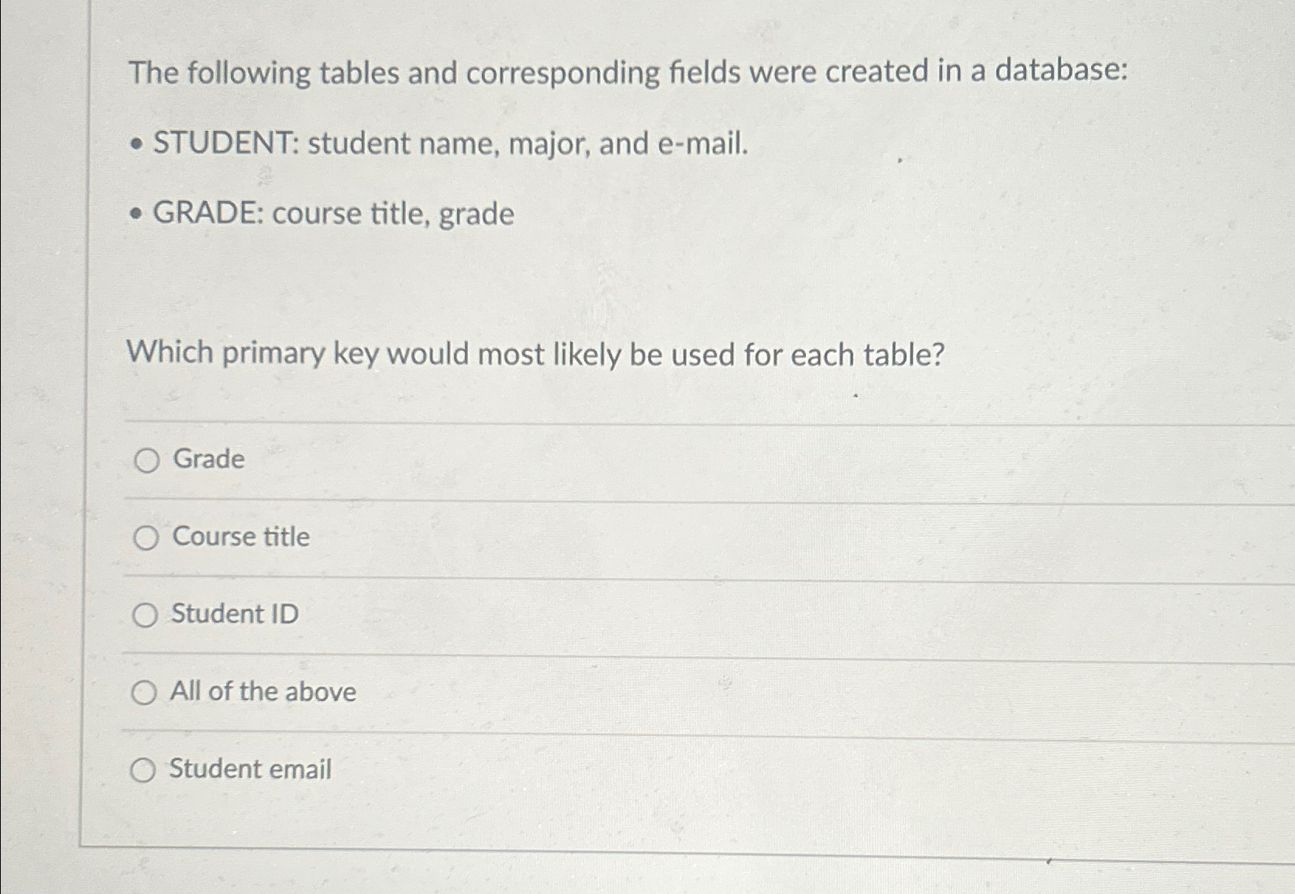Click the Grade answer label text
Image resolution: width=1295 pixels, height=894 pixels.
208,459
